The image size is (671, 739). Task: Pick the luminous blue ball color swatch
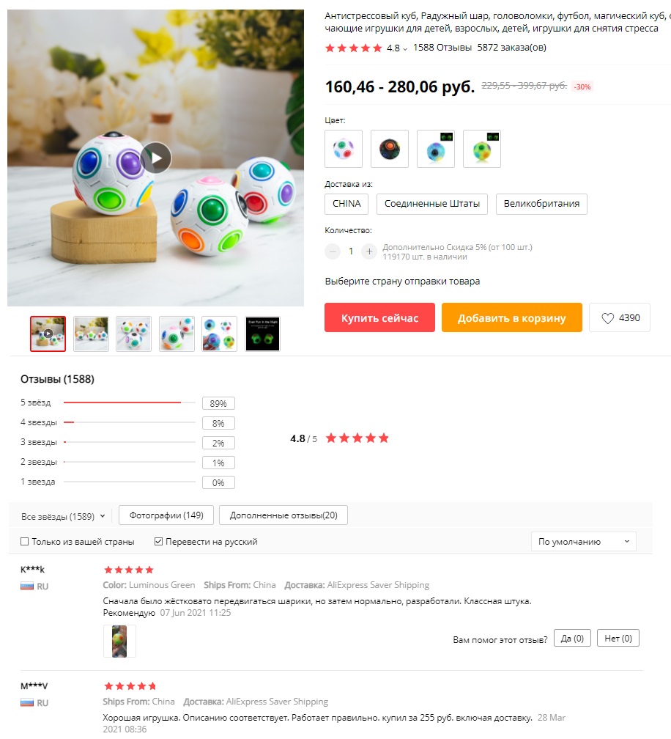click(436, 149)
